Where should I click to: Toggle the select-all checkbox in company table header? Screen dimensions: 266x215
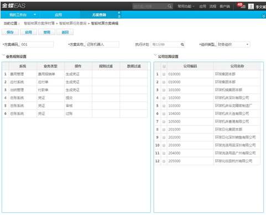(x=164, y=66)
